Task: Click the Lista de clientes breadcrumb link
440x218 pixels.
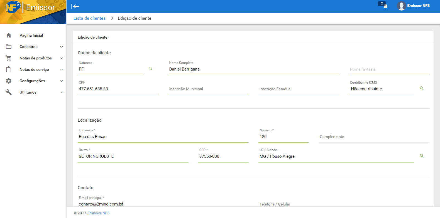Action: pyautogui.click(x=89, y=18)
